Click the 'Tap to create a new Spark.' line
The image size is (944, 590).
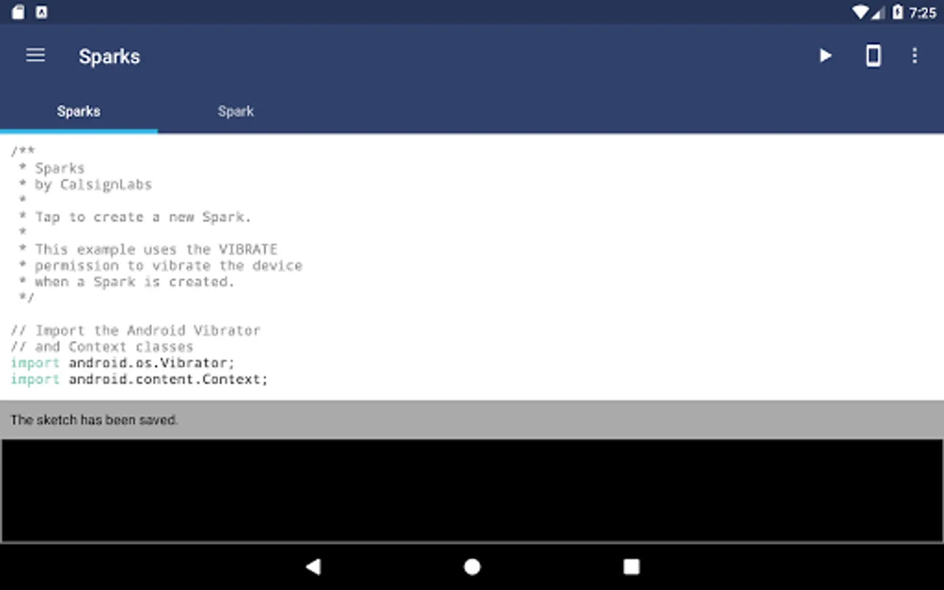(x=134, y=217)
